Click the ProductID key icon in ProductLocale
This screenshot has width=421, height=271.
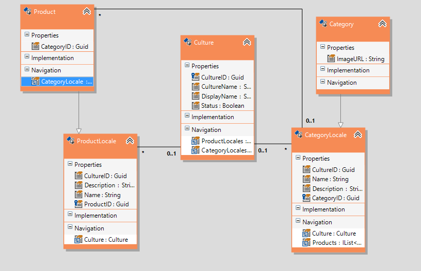pos(78,204)
